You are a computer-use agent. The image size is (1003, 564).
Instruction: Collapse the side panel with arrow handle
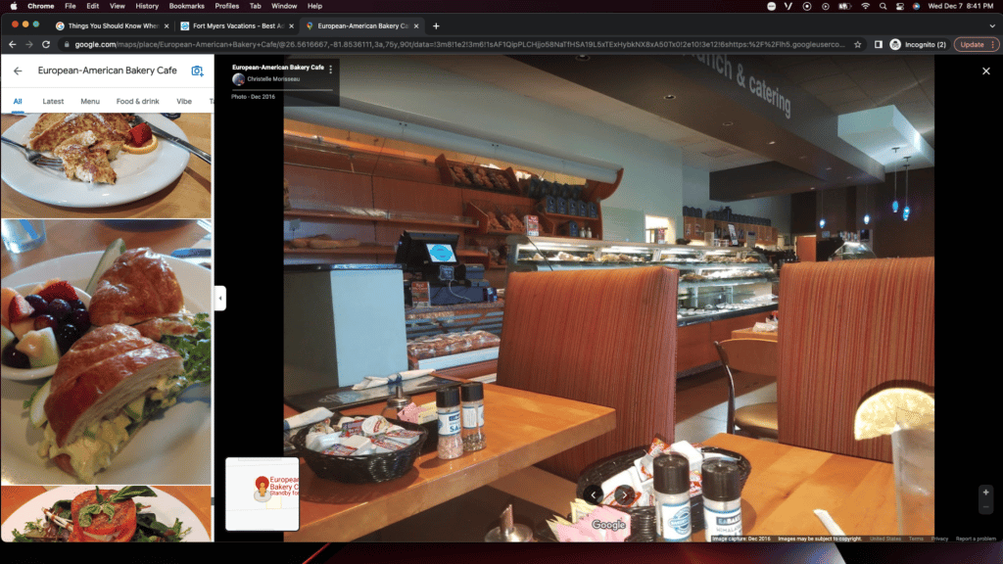pyautogui.click(x=220, y=298)
